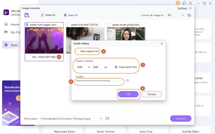Close the Quality Setting dialog
Viewport: 215px width, 134px height.
tap(162, 43)
